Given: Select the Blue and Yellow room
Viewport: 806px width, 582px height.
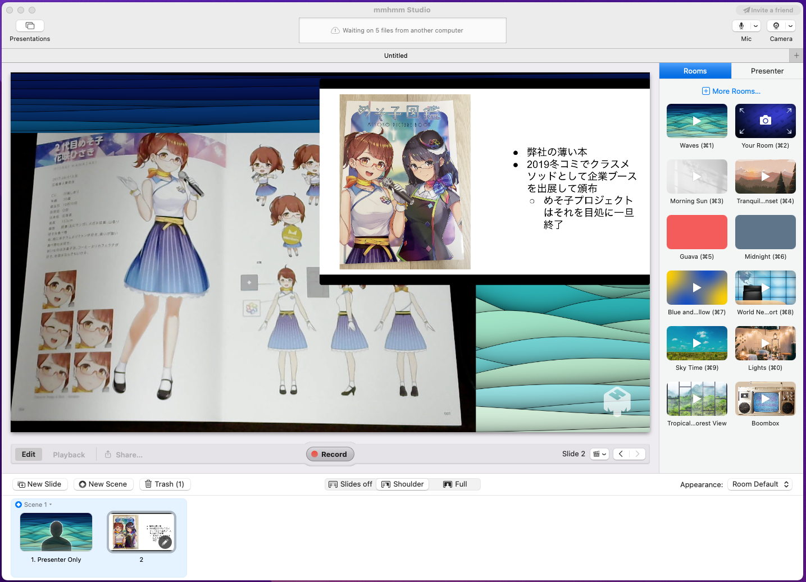Looking at the screenshot, I should pyautogui.click(x=697, y=287).
